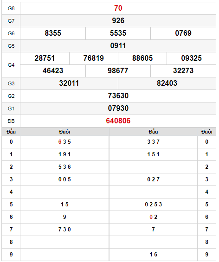This screenshot has width=219, height=262.
Task: Click the G7 row label
Action: click(11, 21)
